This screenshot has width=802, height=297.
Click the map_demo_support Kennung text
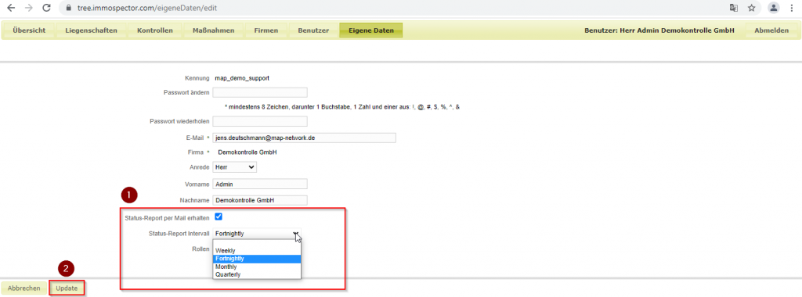[x=242, y=78]
